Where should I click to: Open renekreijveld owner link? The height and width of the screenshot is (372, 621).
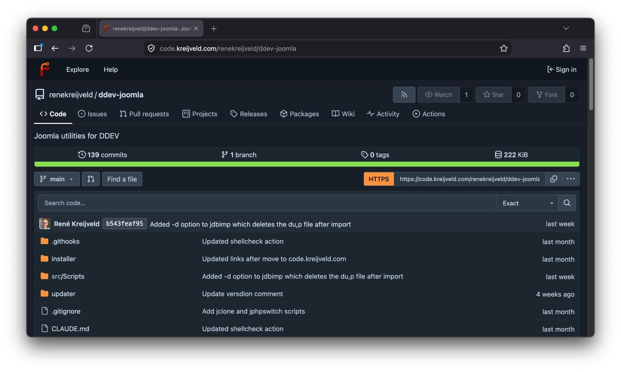click(71, 95)
